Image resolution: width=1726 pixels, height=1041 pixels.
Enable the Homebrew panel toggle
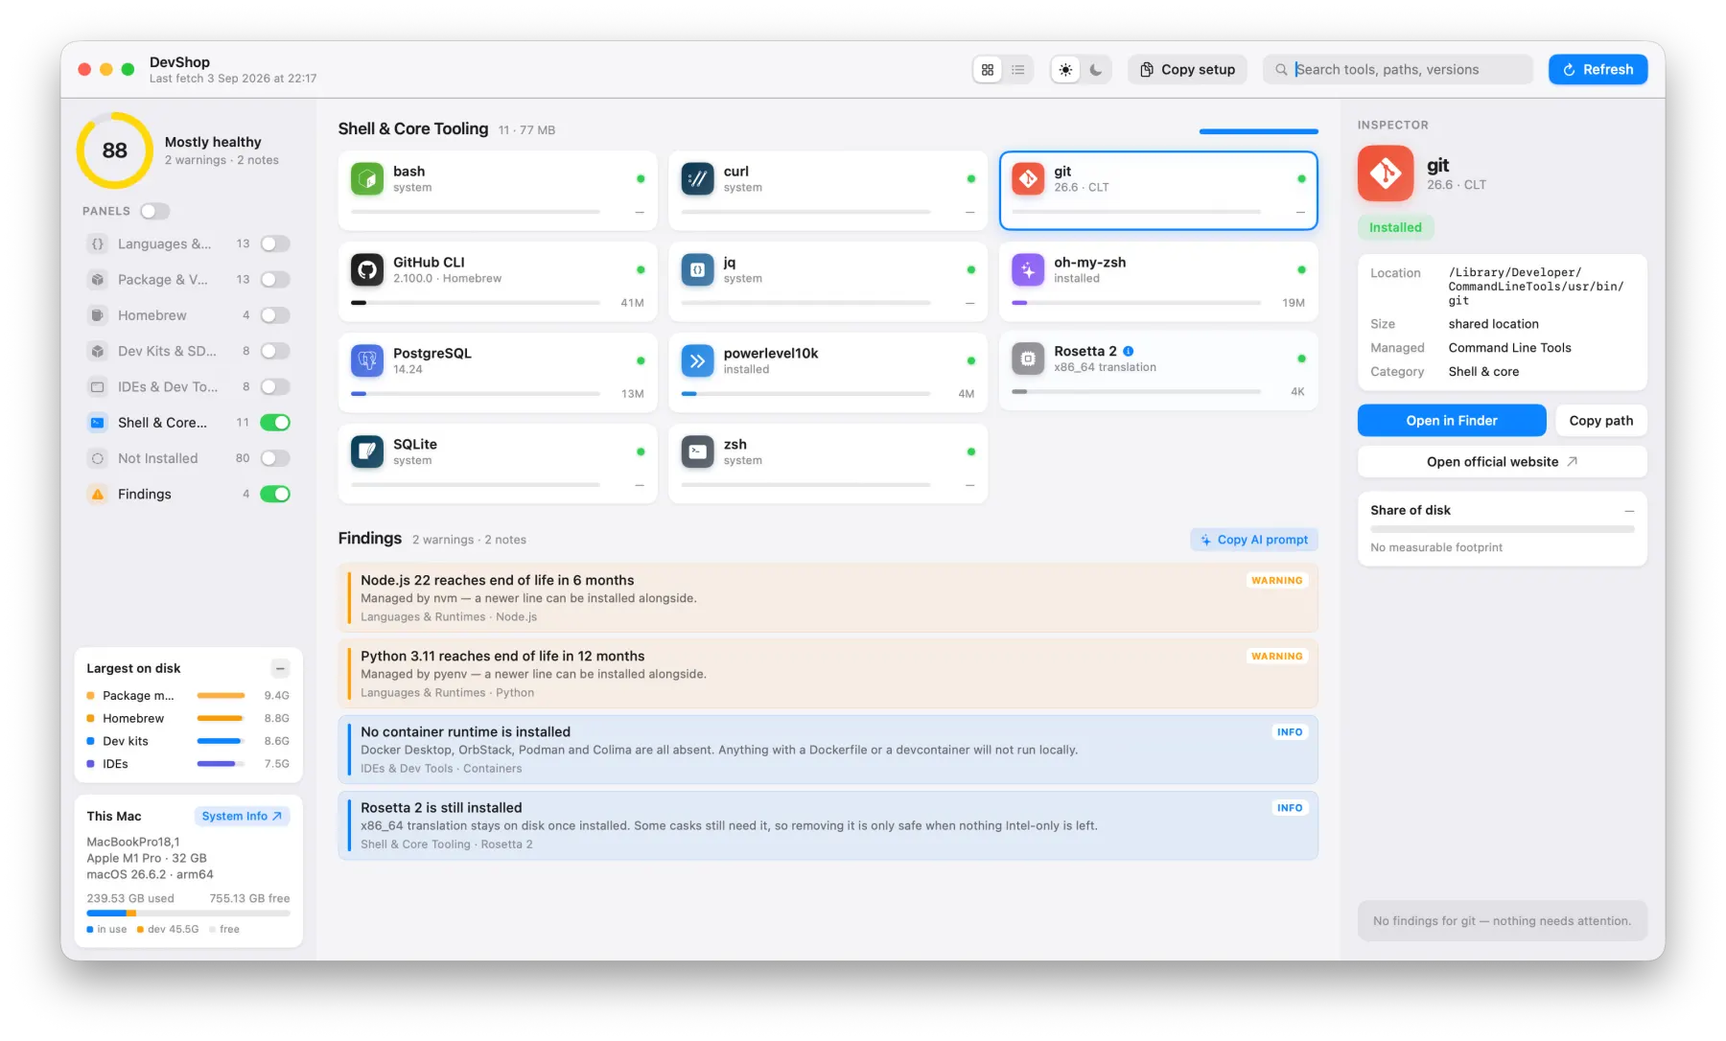point(275,314)
